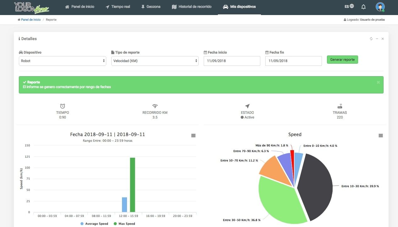
Task: Click the notification bell icon
Action: pyautogui.click(x=363, y=7)
